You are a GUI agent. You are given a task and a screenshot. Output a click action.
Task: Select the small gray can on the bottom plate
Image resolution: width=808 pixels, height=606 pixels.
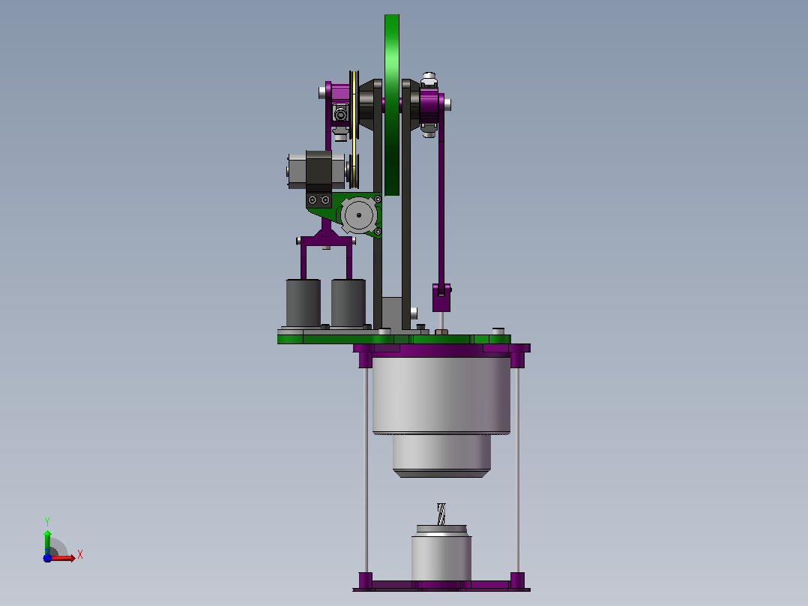point(441,553)
